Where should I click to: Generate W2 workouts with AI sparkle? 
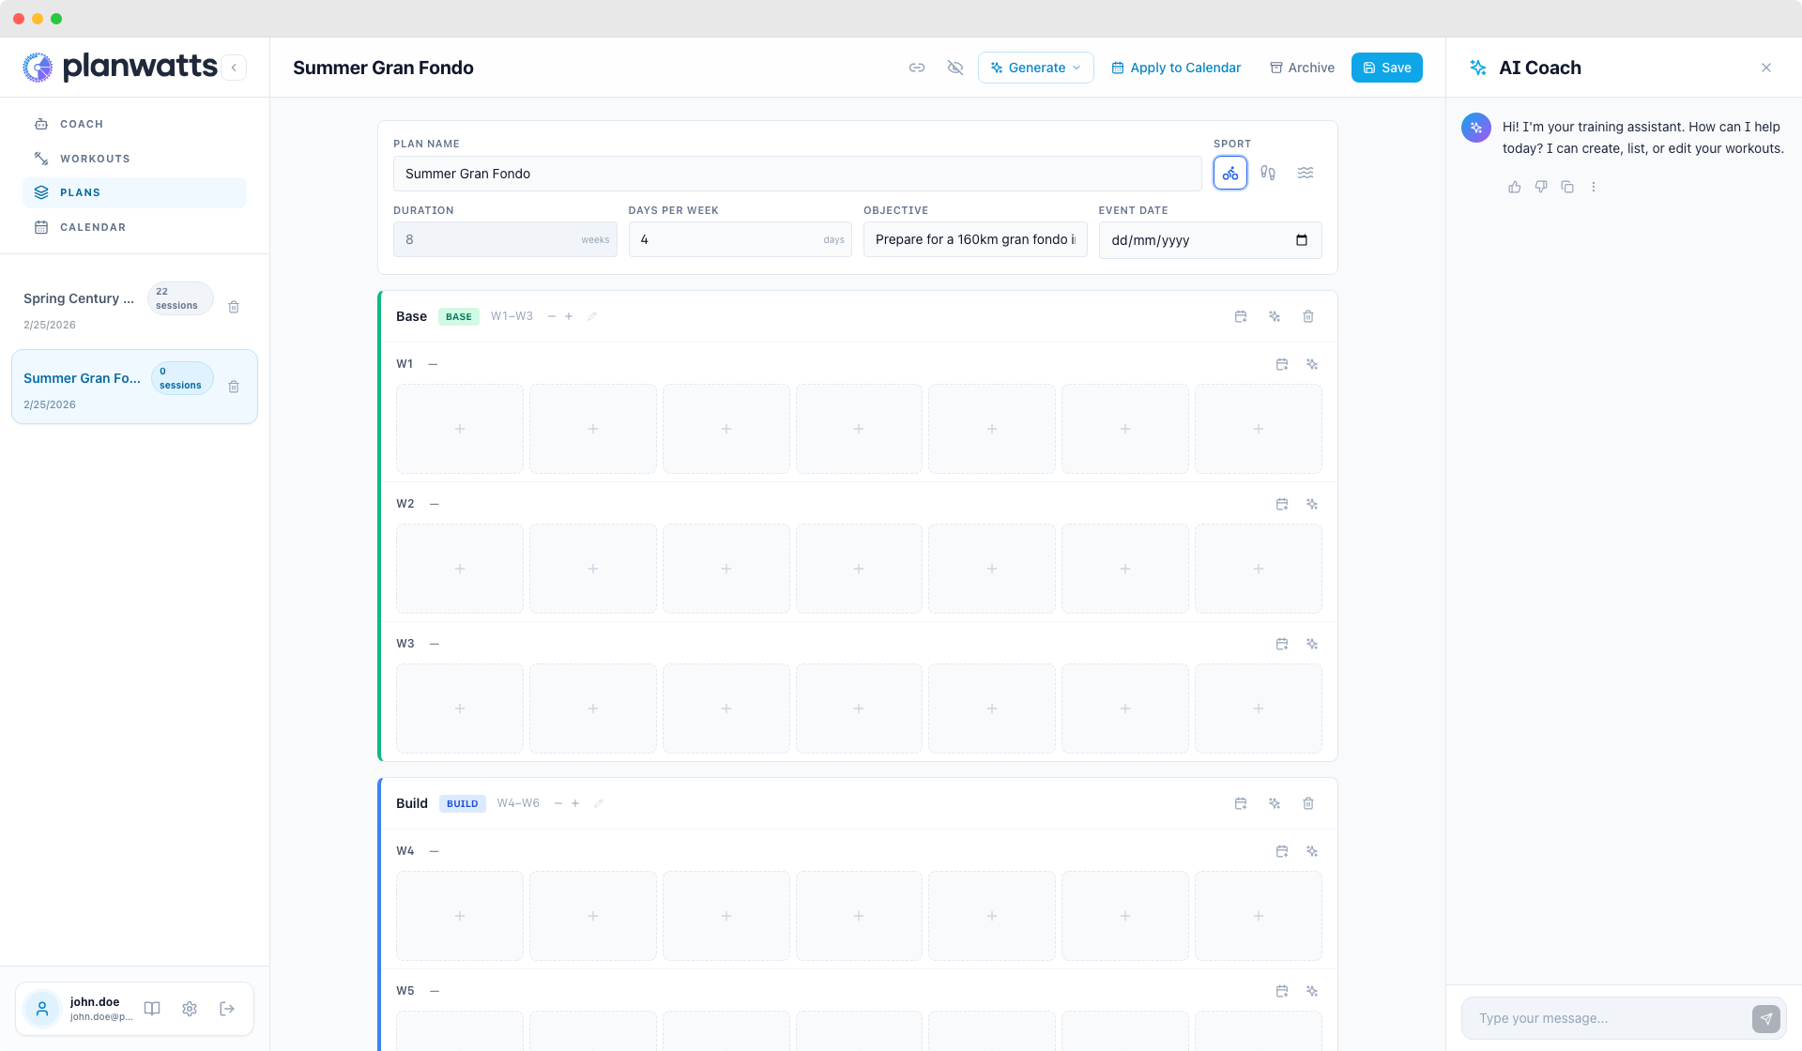(1312, 504)
